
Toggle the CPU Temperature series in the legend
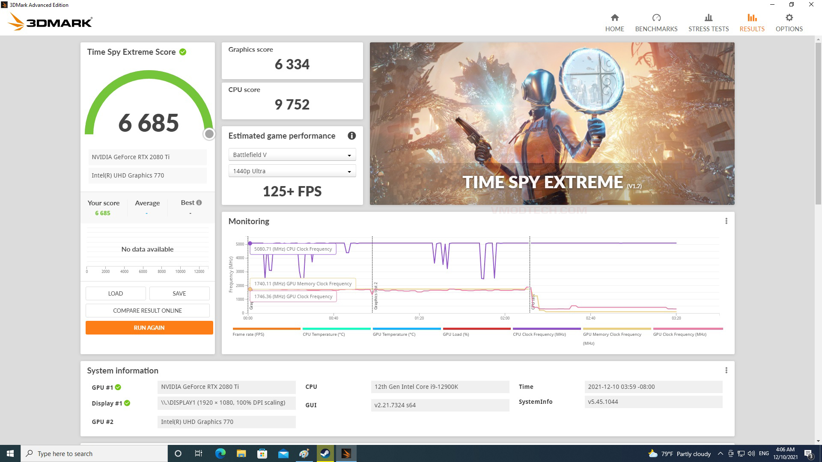[x=324, y=334]
